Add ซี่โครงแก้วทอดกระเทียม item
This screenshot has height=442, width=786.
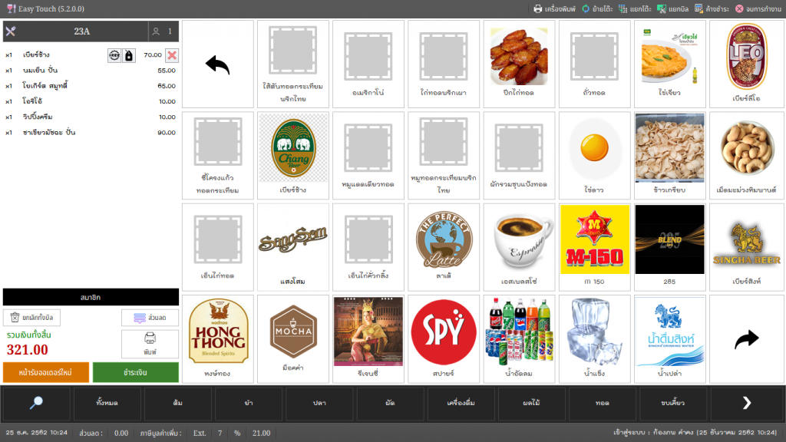click(217, 156)
